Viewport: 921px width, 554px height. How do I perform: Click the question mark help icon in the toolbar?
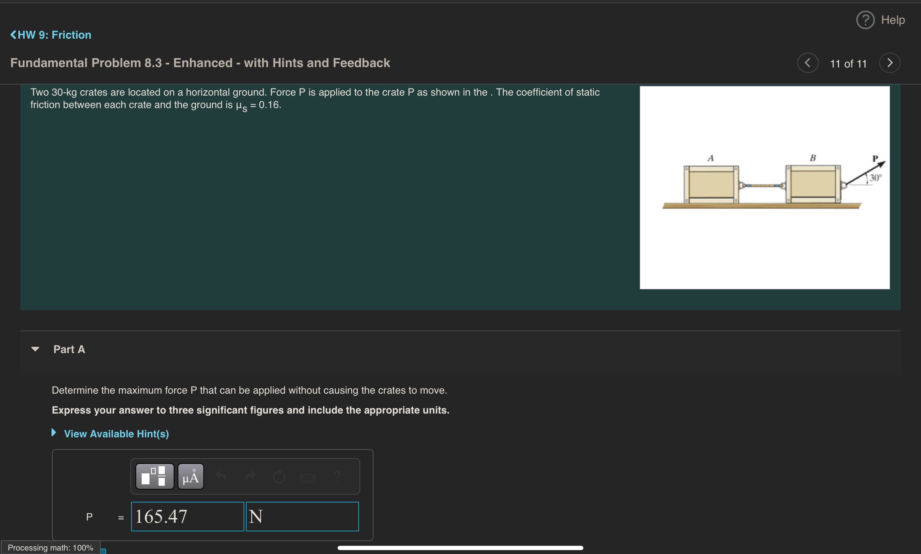click(336, 476)
